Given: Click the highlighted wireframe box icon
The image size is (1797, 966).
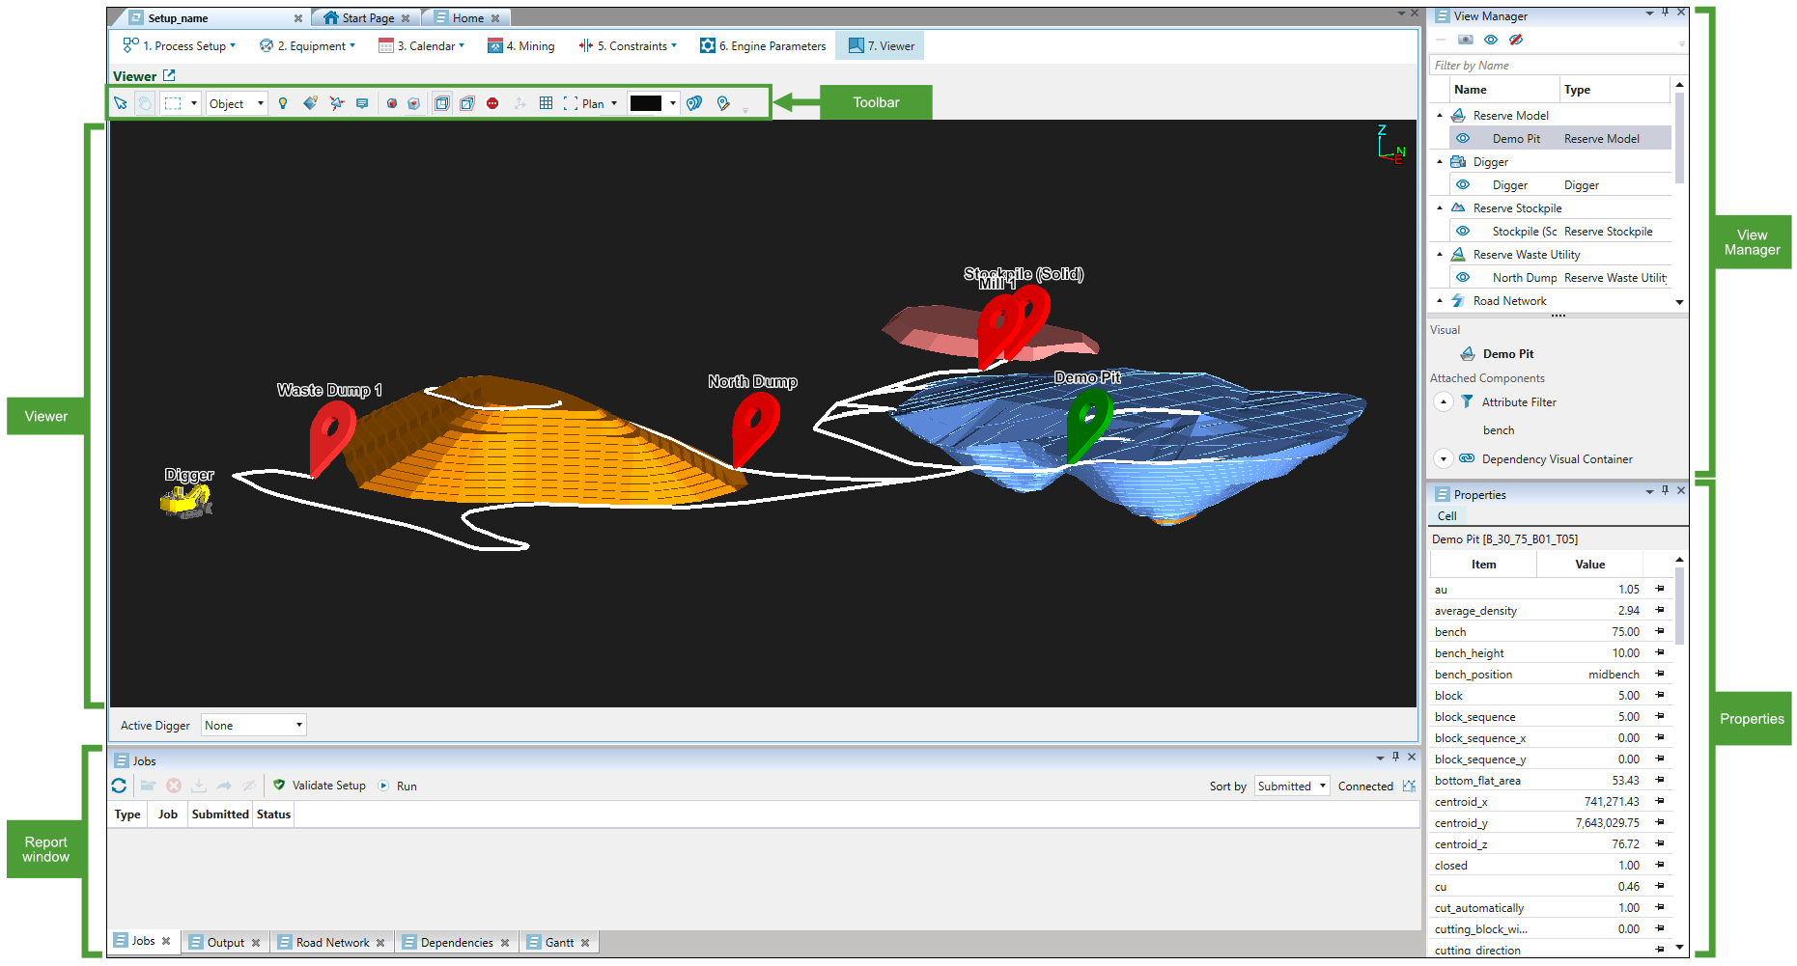Looking at the screenshot, I should click(x=441, y=103).
